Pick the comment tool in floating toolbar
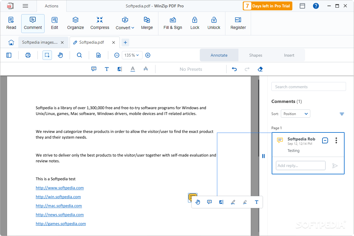 [209, 202]
